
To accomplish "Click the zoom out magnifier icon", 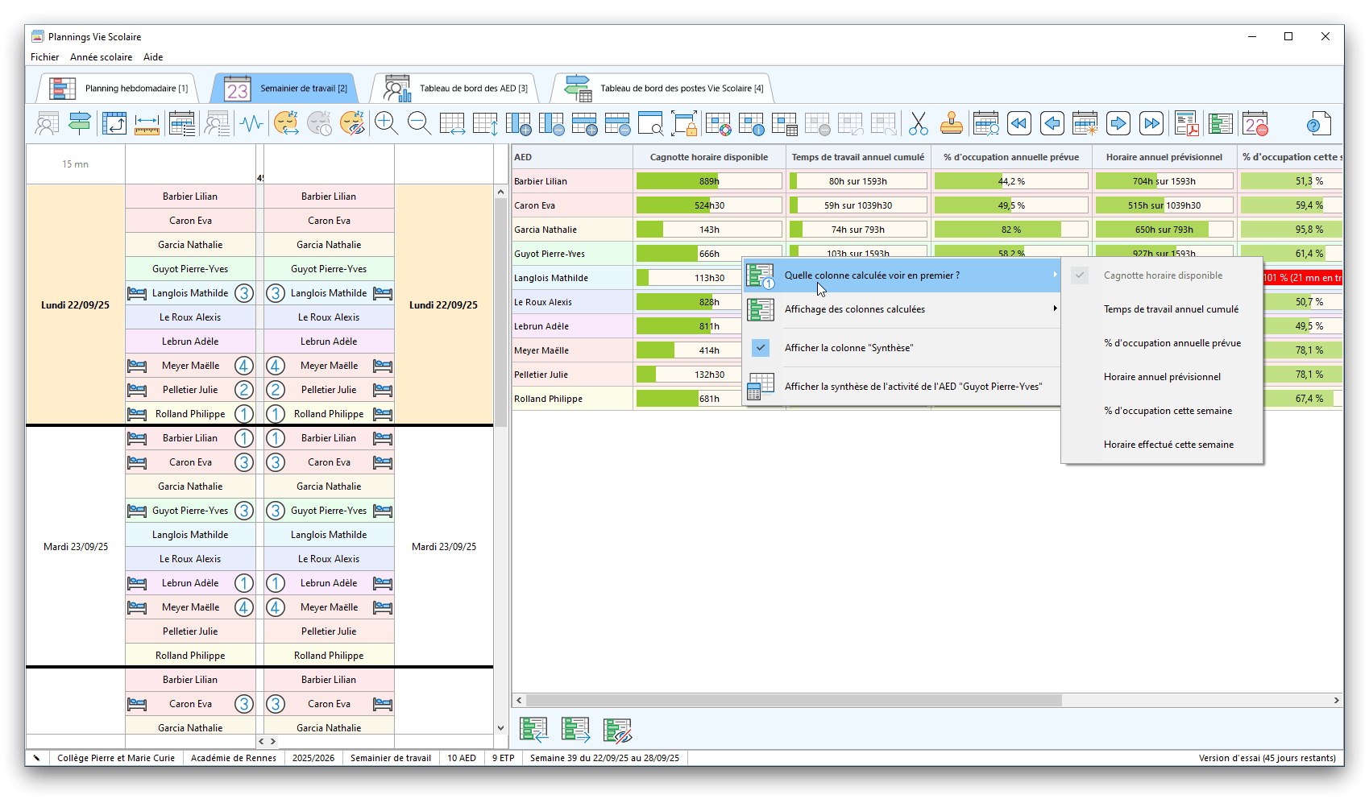I will 419,123.
